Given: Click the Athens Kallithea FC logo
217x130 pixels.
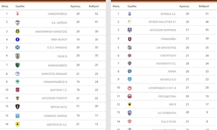Looking at the screenshot, I should click(x=130, y=22).
